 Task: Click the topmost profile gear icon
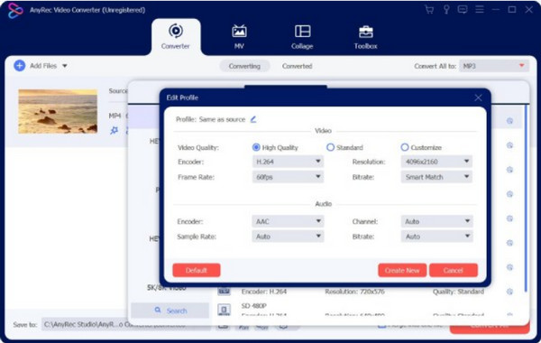(509, 121)
